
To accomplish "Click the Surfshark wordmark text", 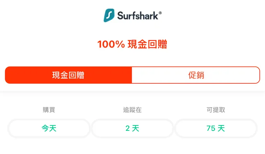I will click(x=138, y=16).
